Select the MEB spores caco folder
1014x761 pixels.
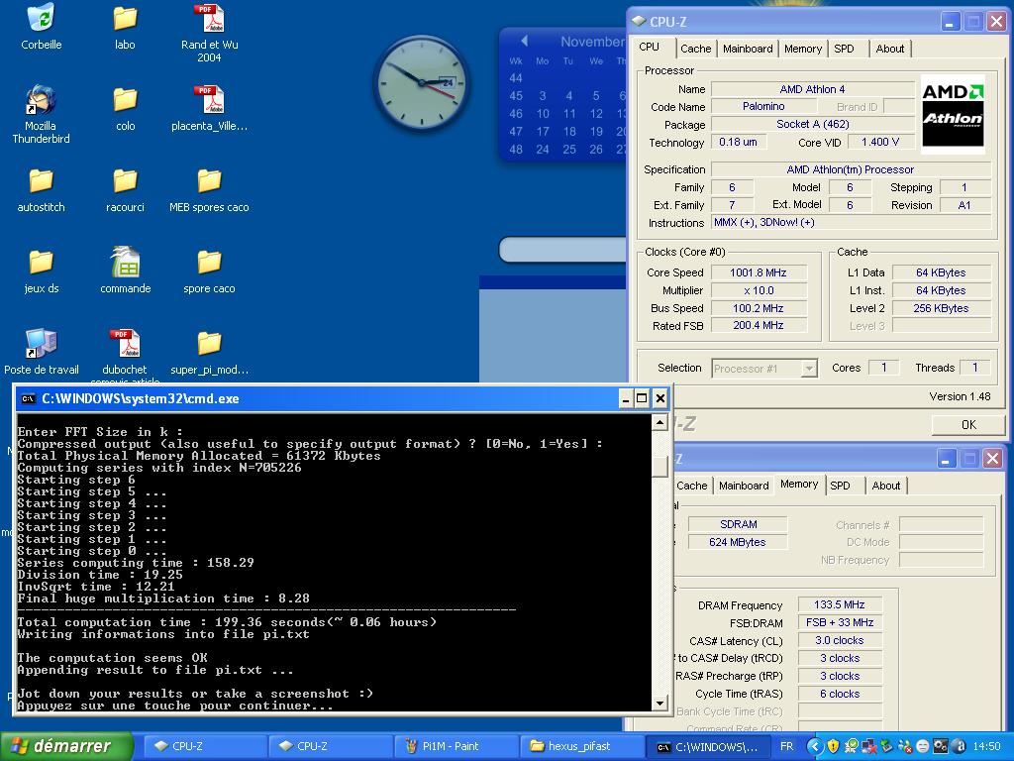(209, 181)
